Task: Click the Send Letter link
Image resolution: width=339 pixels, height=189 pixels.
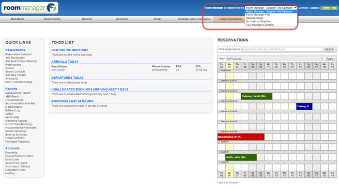Action: 12,117
